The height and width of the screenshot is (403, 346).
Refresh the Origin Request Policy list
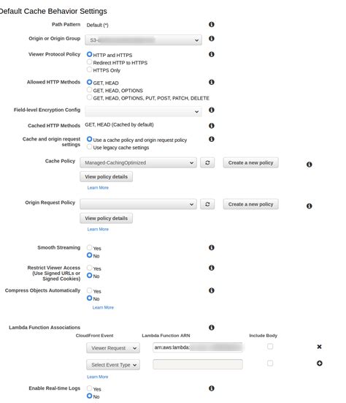[x=207, y=204]
